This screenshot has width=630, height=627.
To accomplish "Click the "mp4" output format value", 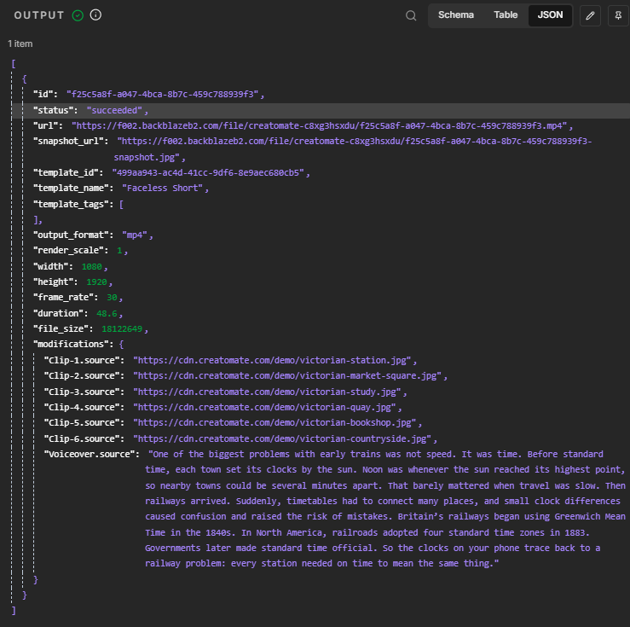I will [135, 235].
